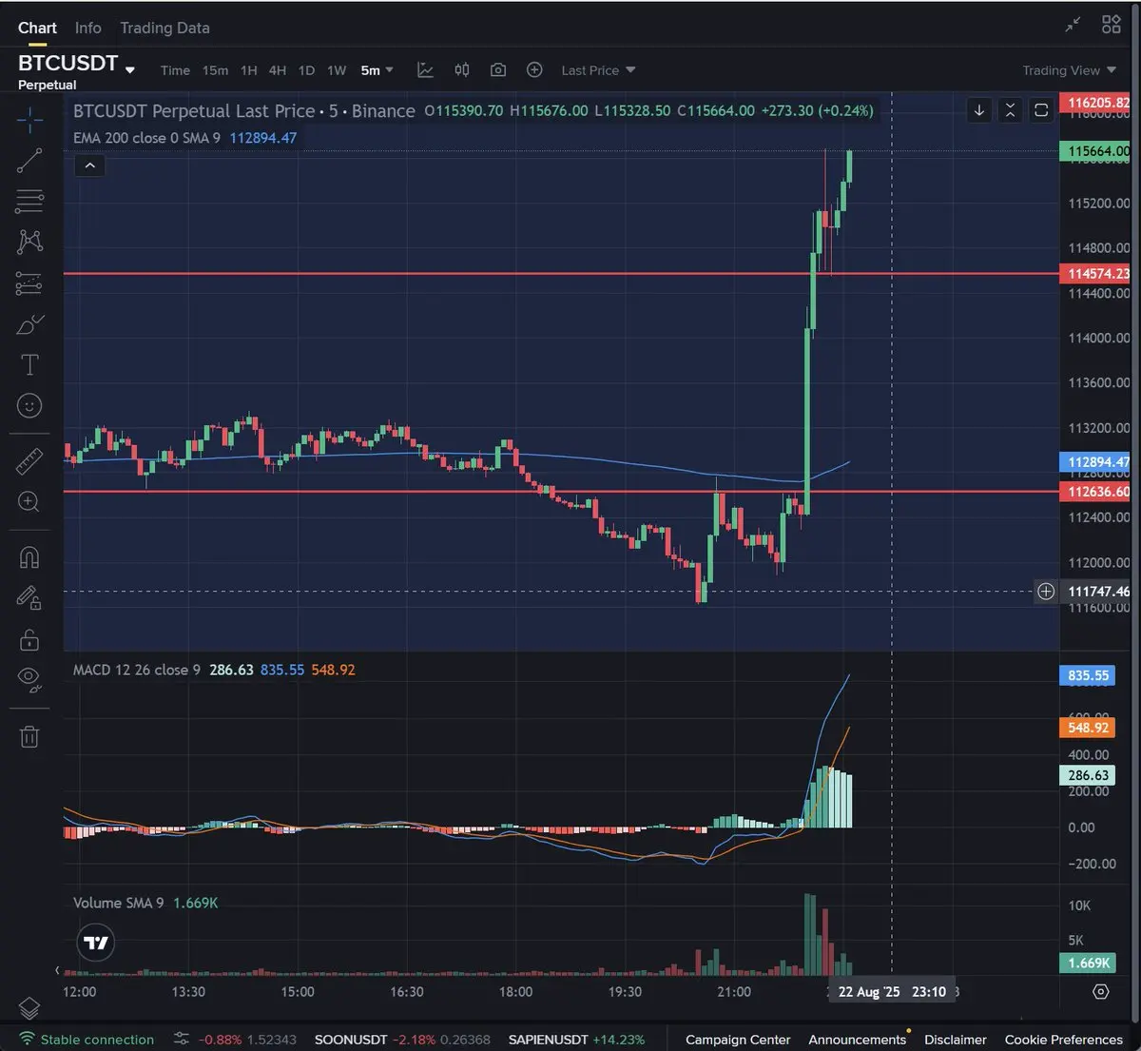The width and height of the screenshot is (1141, 1051).
Task: Open the indicators menu icon
Action: tap(425, 70)
